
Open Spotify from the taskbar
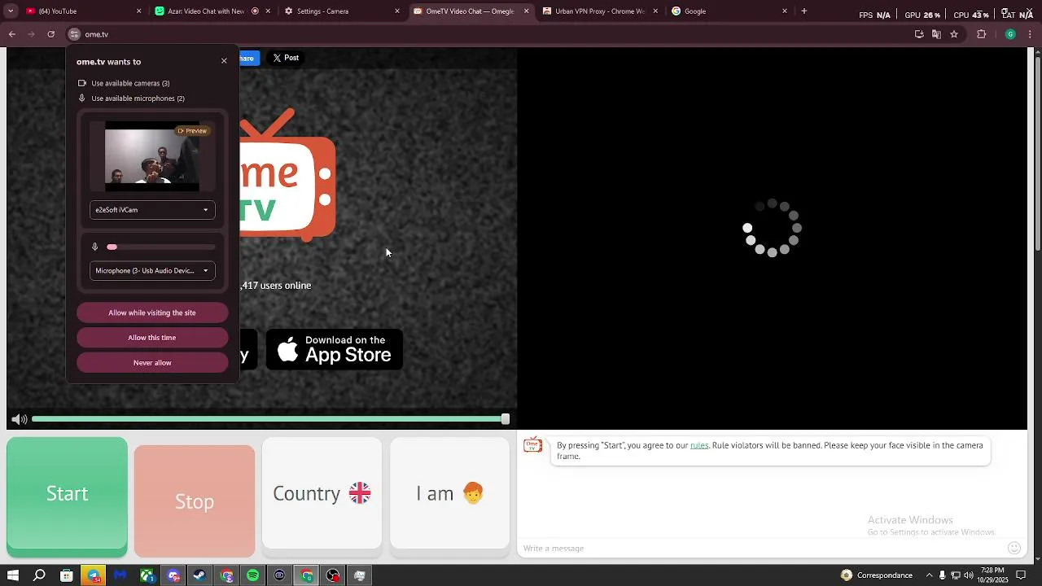tap(253, 575)
